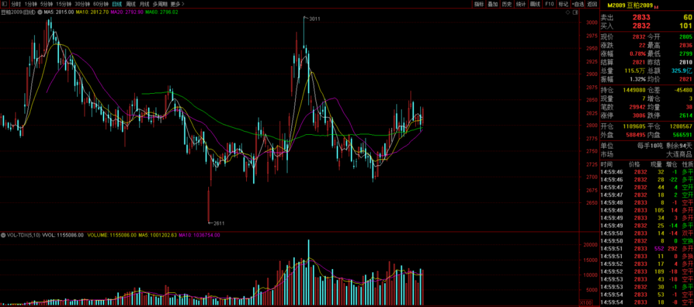Select tick row marked 空换
This screenshot has height=307, width=694.
point(646,241)
